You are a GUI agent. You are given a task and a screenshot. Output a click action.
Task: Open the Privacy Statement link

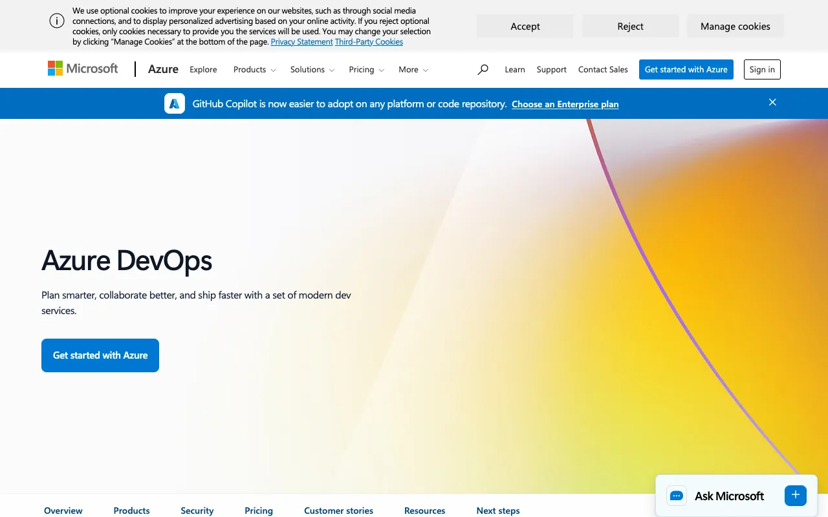301,41
